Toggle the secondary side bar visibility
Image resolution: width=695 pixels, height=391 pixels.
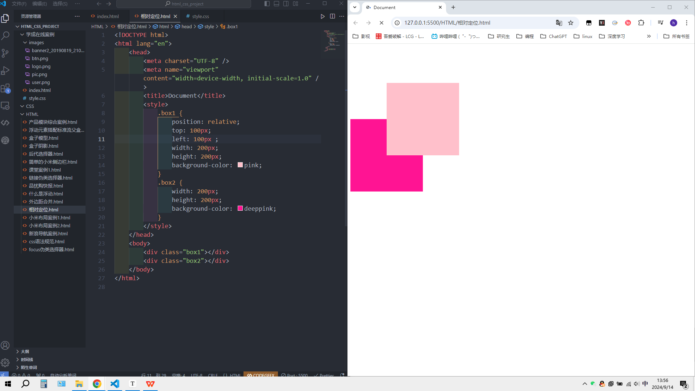(x=286, y=4)
